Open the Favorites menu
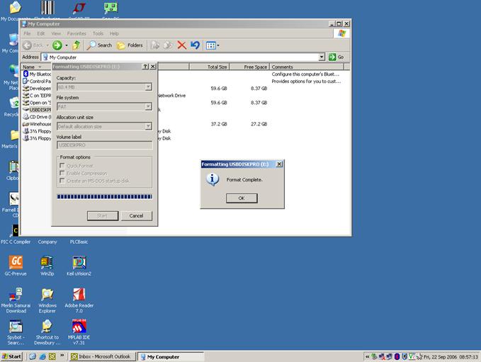Image resolution: width=481 pixels, height=362 pixels. coord(77,33)
